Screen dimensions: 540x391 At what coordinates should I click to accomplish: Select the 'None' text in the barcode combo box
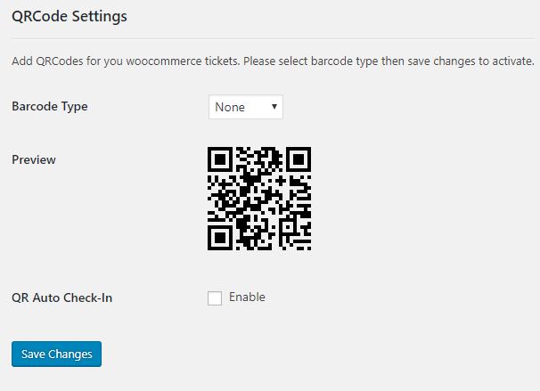230,107
